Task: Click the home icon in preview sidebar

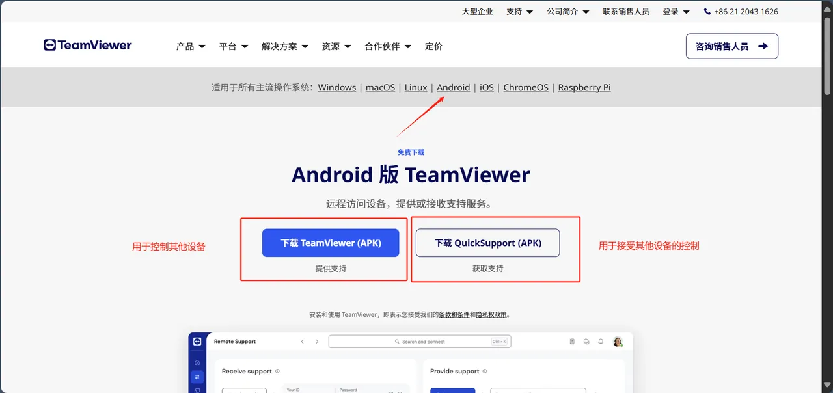Action: (197, 362)
